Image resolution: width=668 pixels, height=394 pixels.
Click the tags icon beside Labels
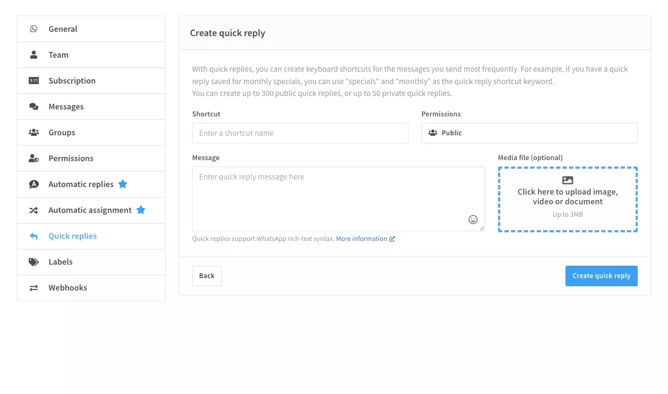pos(34,262)
